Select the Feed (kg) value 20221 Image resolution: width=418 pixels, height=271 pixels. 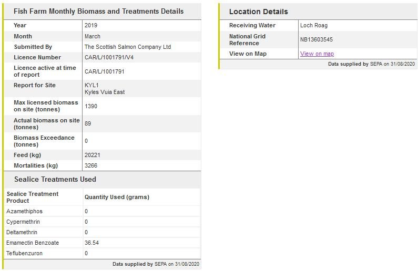click(x=92, y=155)
